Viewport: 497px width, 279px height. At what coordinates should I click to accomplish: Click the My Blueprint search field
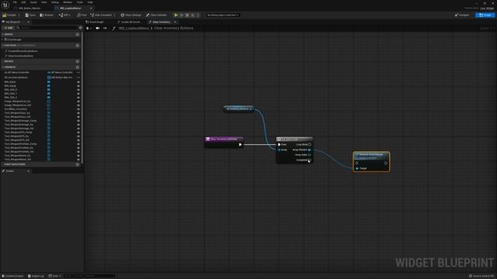(x=47, y=28)
